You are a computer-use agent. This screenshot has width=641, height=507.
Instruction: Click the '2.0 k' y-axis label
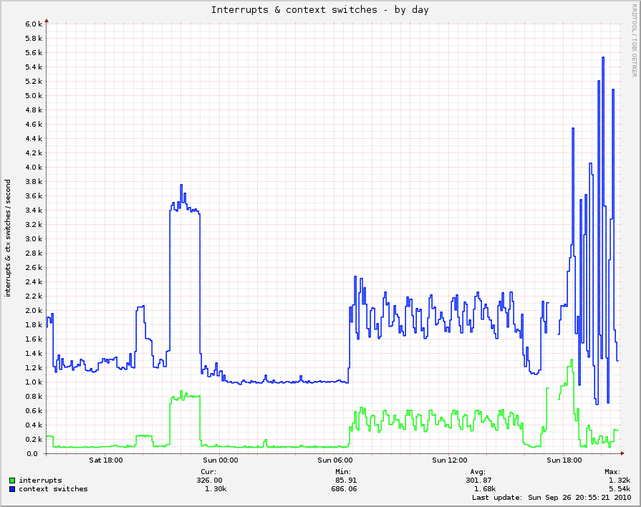[34, 310]
